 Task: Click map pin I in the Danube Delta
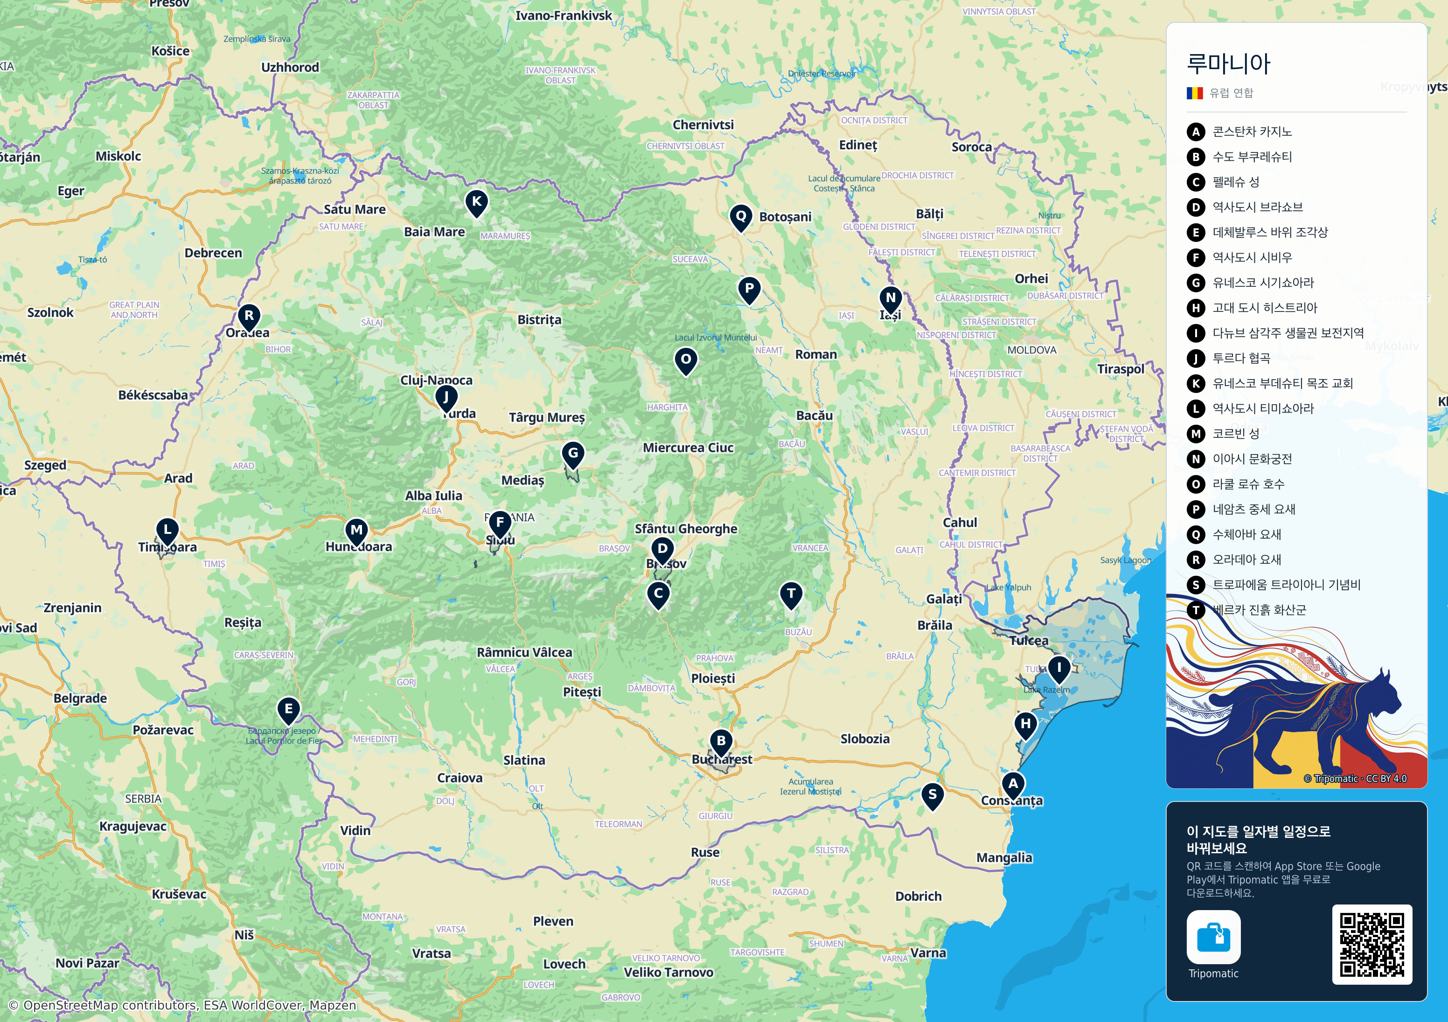coord(1059,669)
